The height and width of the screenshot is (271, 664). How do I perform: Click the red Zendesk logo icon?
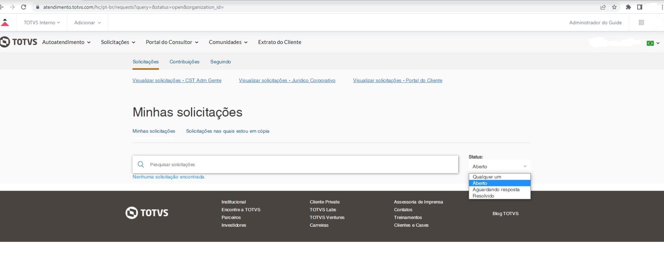point(5,23)
